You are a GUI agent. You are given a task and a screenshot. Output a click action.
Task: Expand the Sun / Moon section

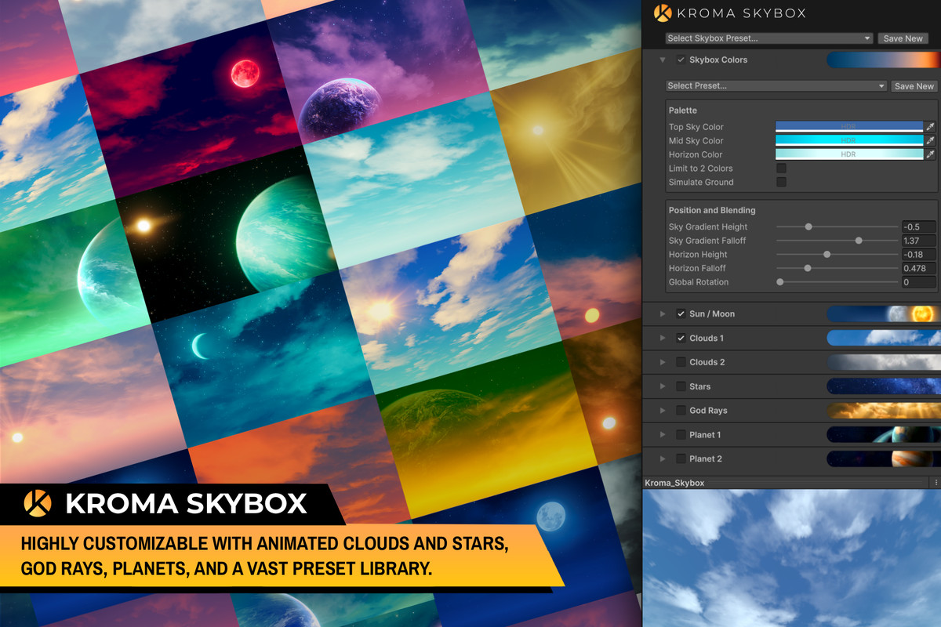click(x=663, y=313)
